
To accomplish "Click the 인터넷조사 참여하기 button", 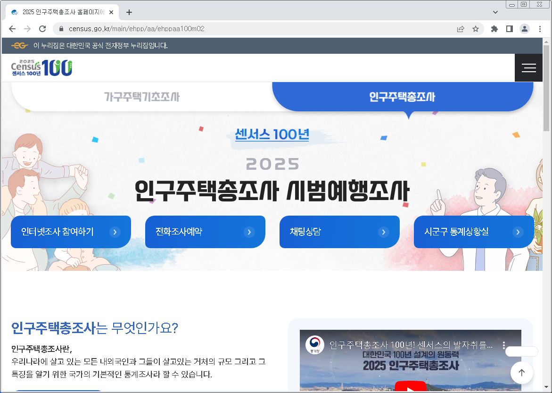I will tap(70, 232).
